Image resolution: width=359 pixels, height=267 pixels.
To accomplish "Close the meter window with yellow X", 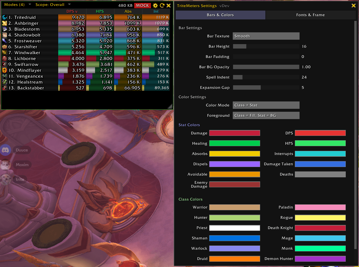I will click(169, 5).
